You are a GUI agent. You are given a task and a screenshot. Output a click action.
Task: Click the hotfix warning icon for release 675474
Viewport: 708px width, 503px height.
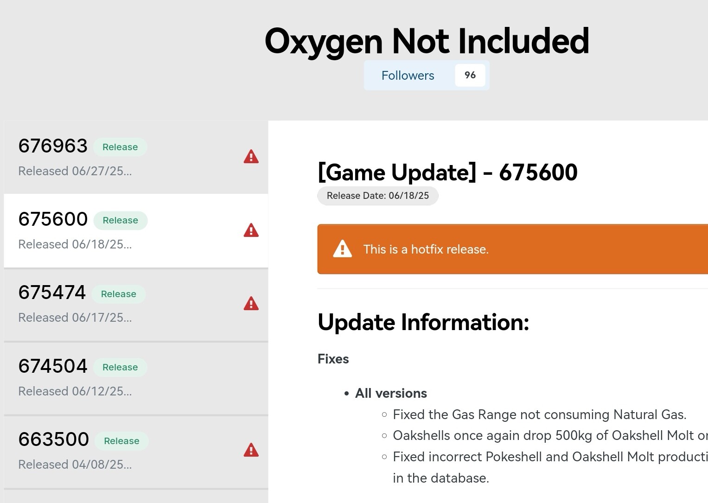tap(251, 303)
